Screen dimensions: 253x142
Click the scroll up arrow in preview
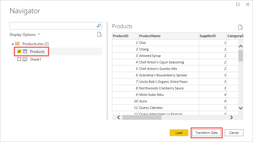[x=241, y=46]
